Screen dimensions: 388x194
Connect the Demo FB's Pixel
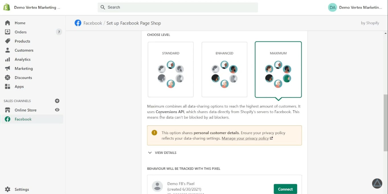[x=285, y=189]
